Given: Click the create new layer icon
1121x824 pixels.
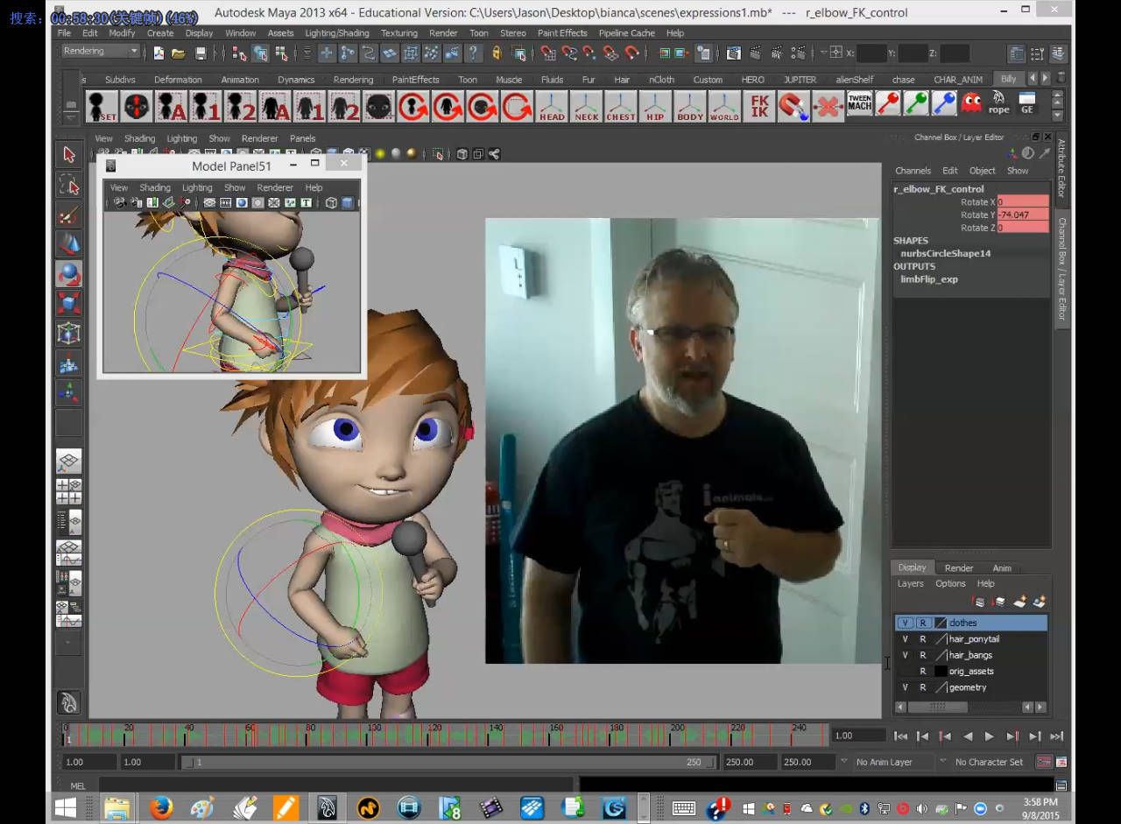Looking at the screenshot, I should click(1020, 602).
